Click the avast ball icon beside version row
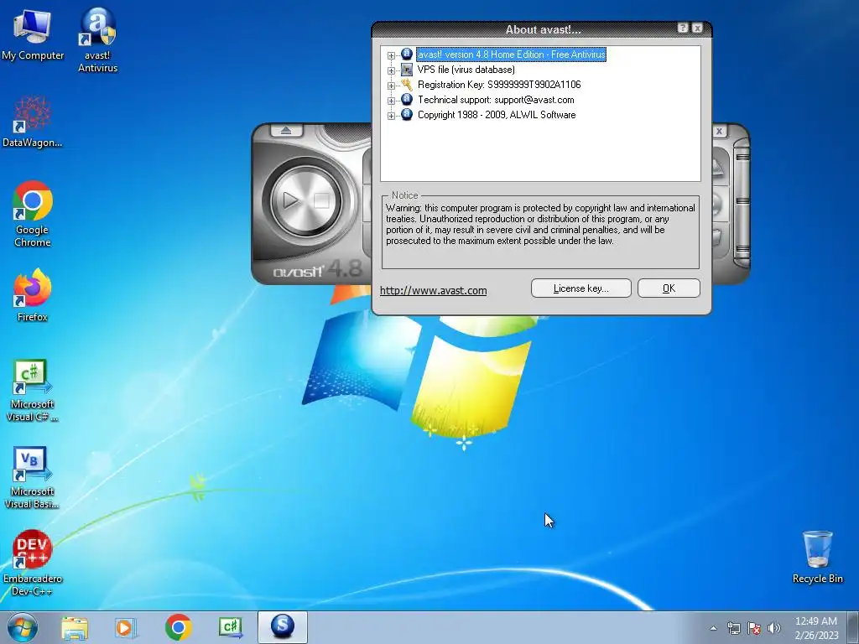The height and width of the screenshot is (644, 859). (x=407, y=54)
